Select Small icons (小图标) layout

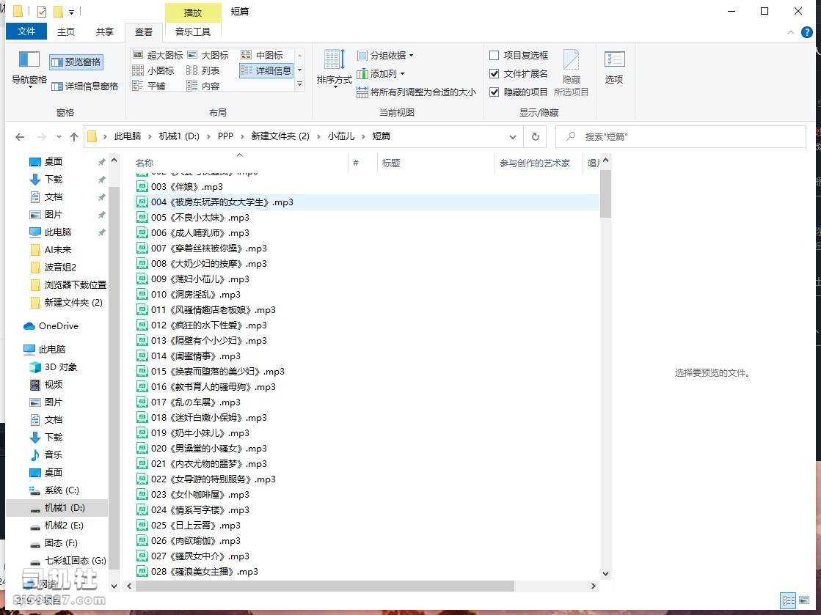pos(153,70)
